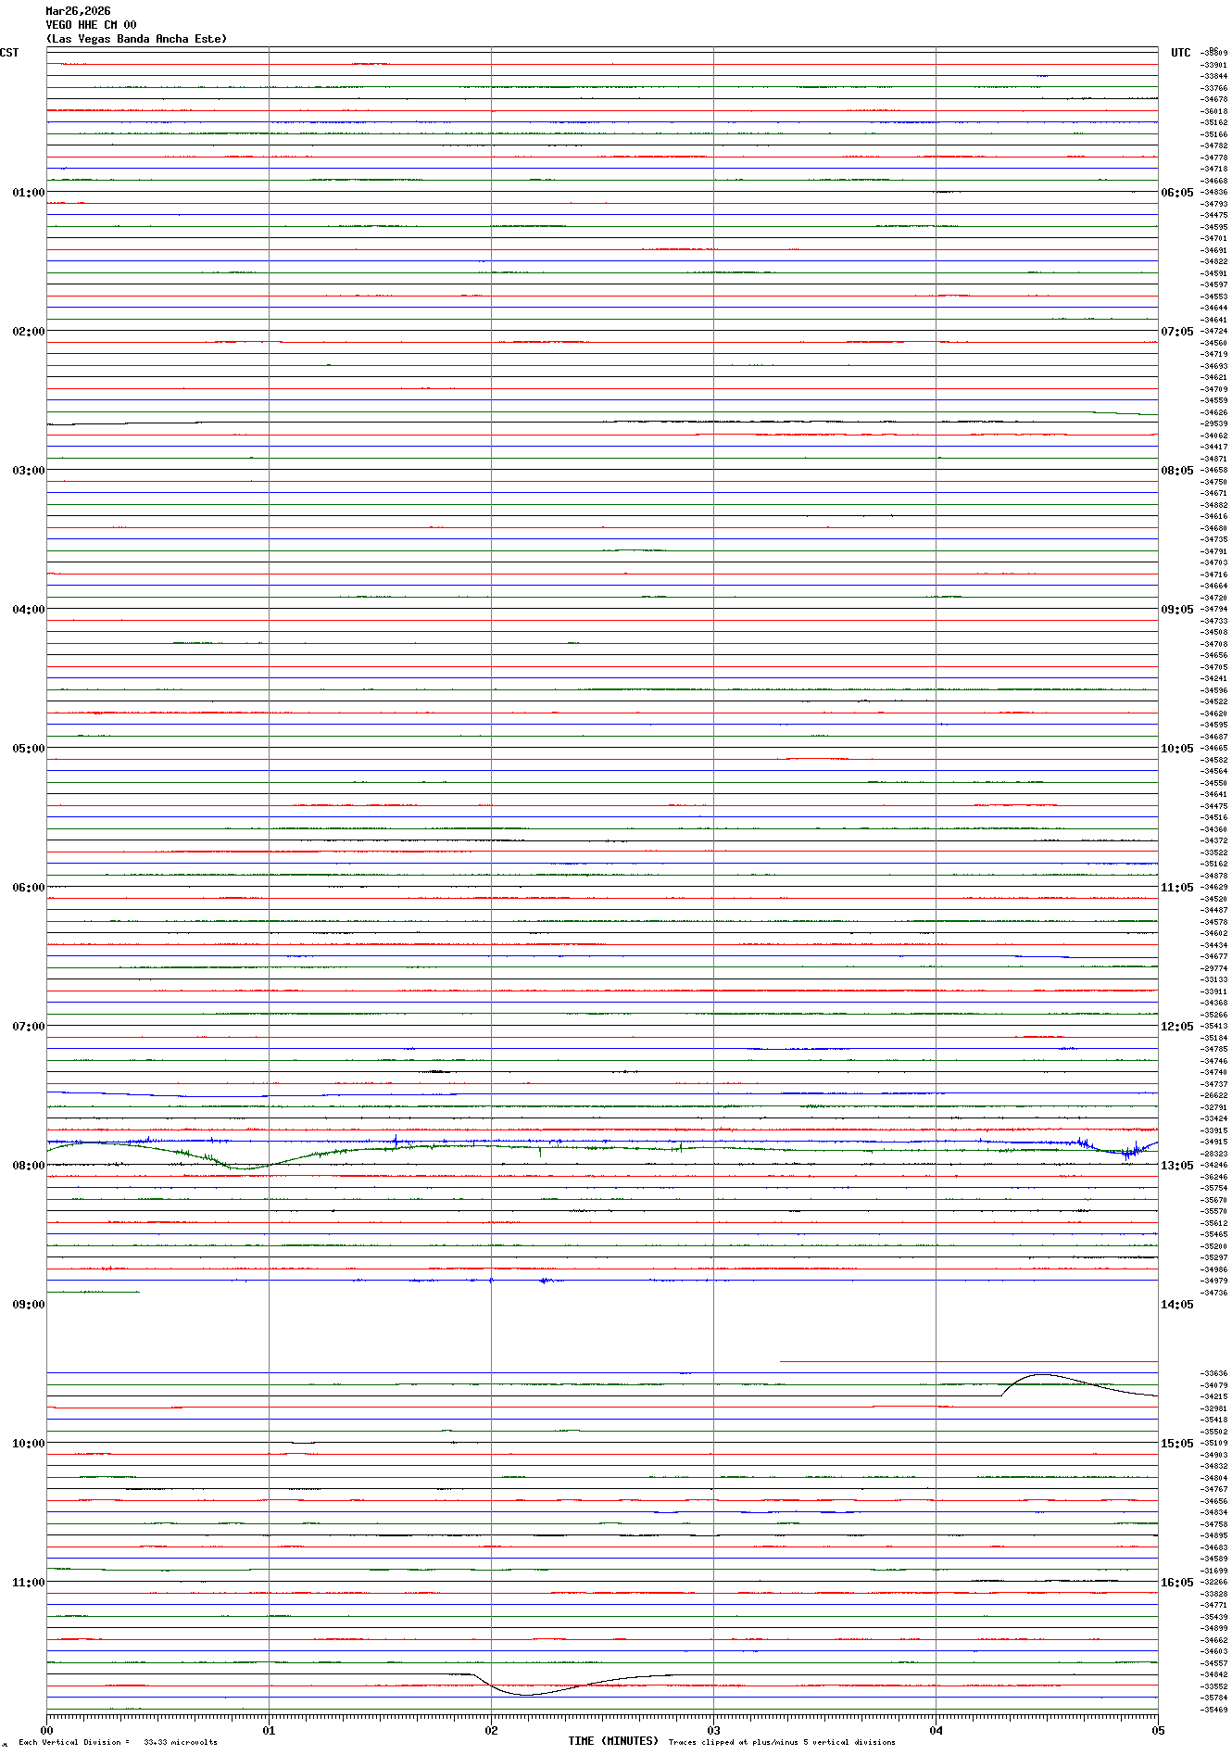Click the TIME (MINUTES) axis title
This screenshot has width=1232, height=1755.
click(x=612, y=1741)
